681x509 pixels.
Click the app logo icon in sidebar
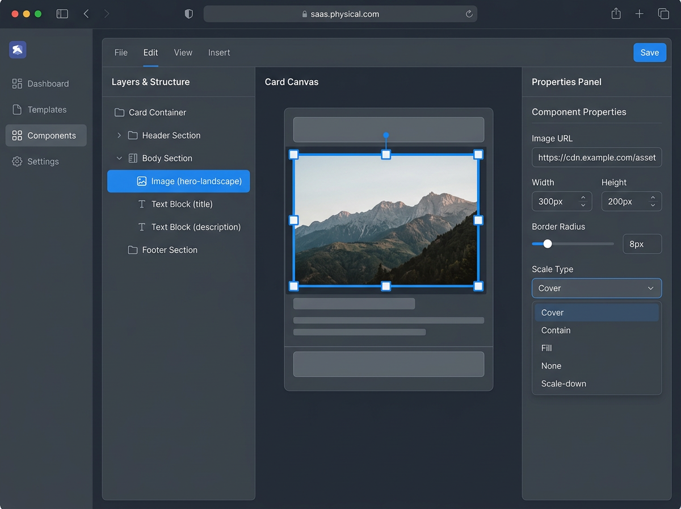pos(18,50)
